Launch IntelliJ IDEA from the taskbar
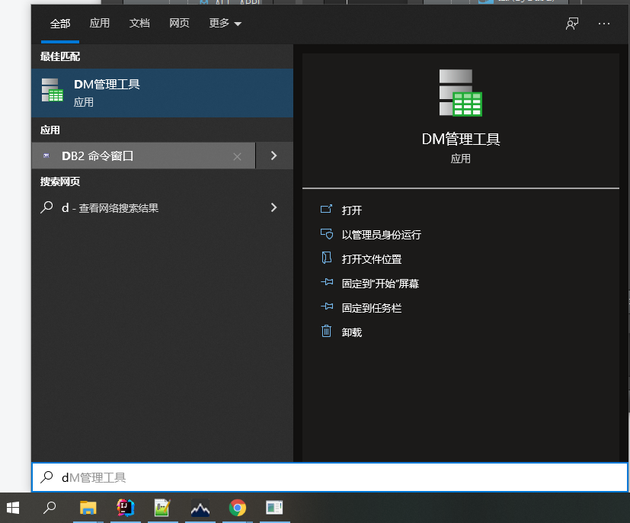Viewport: 630px width, 523px height. [125, 508]
